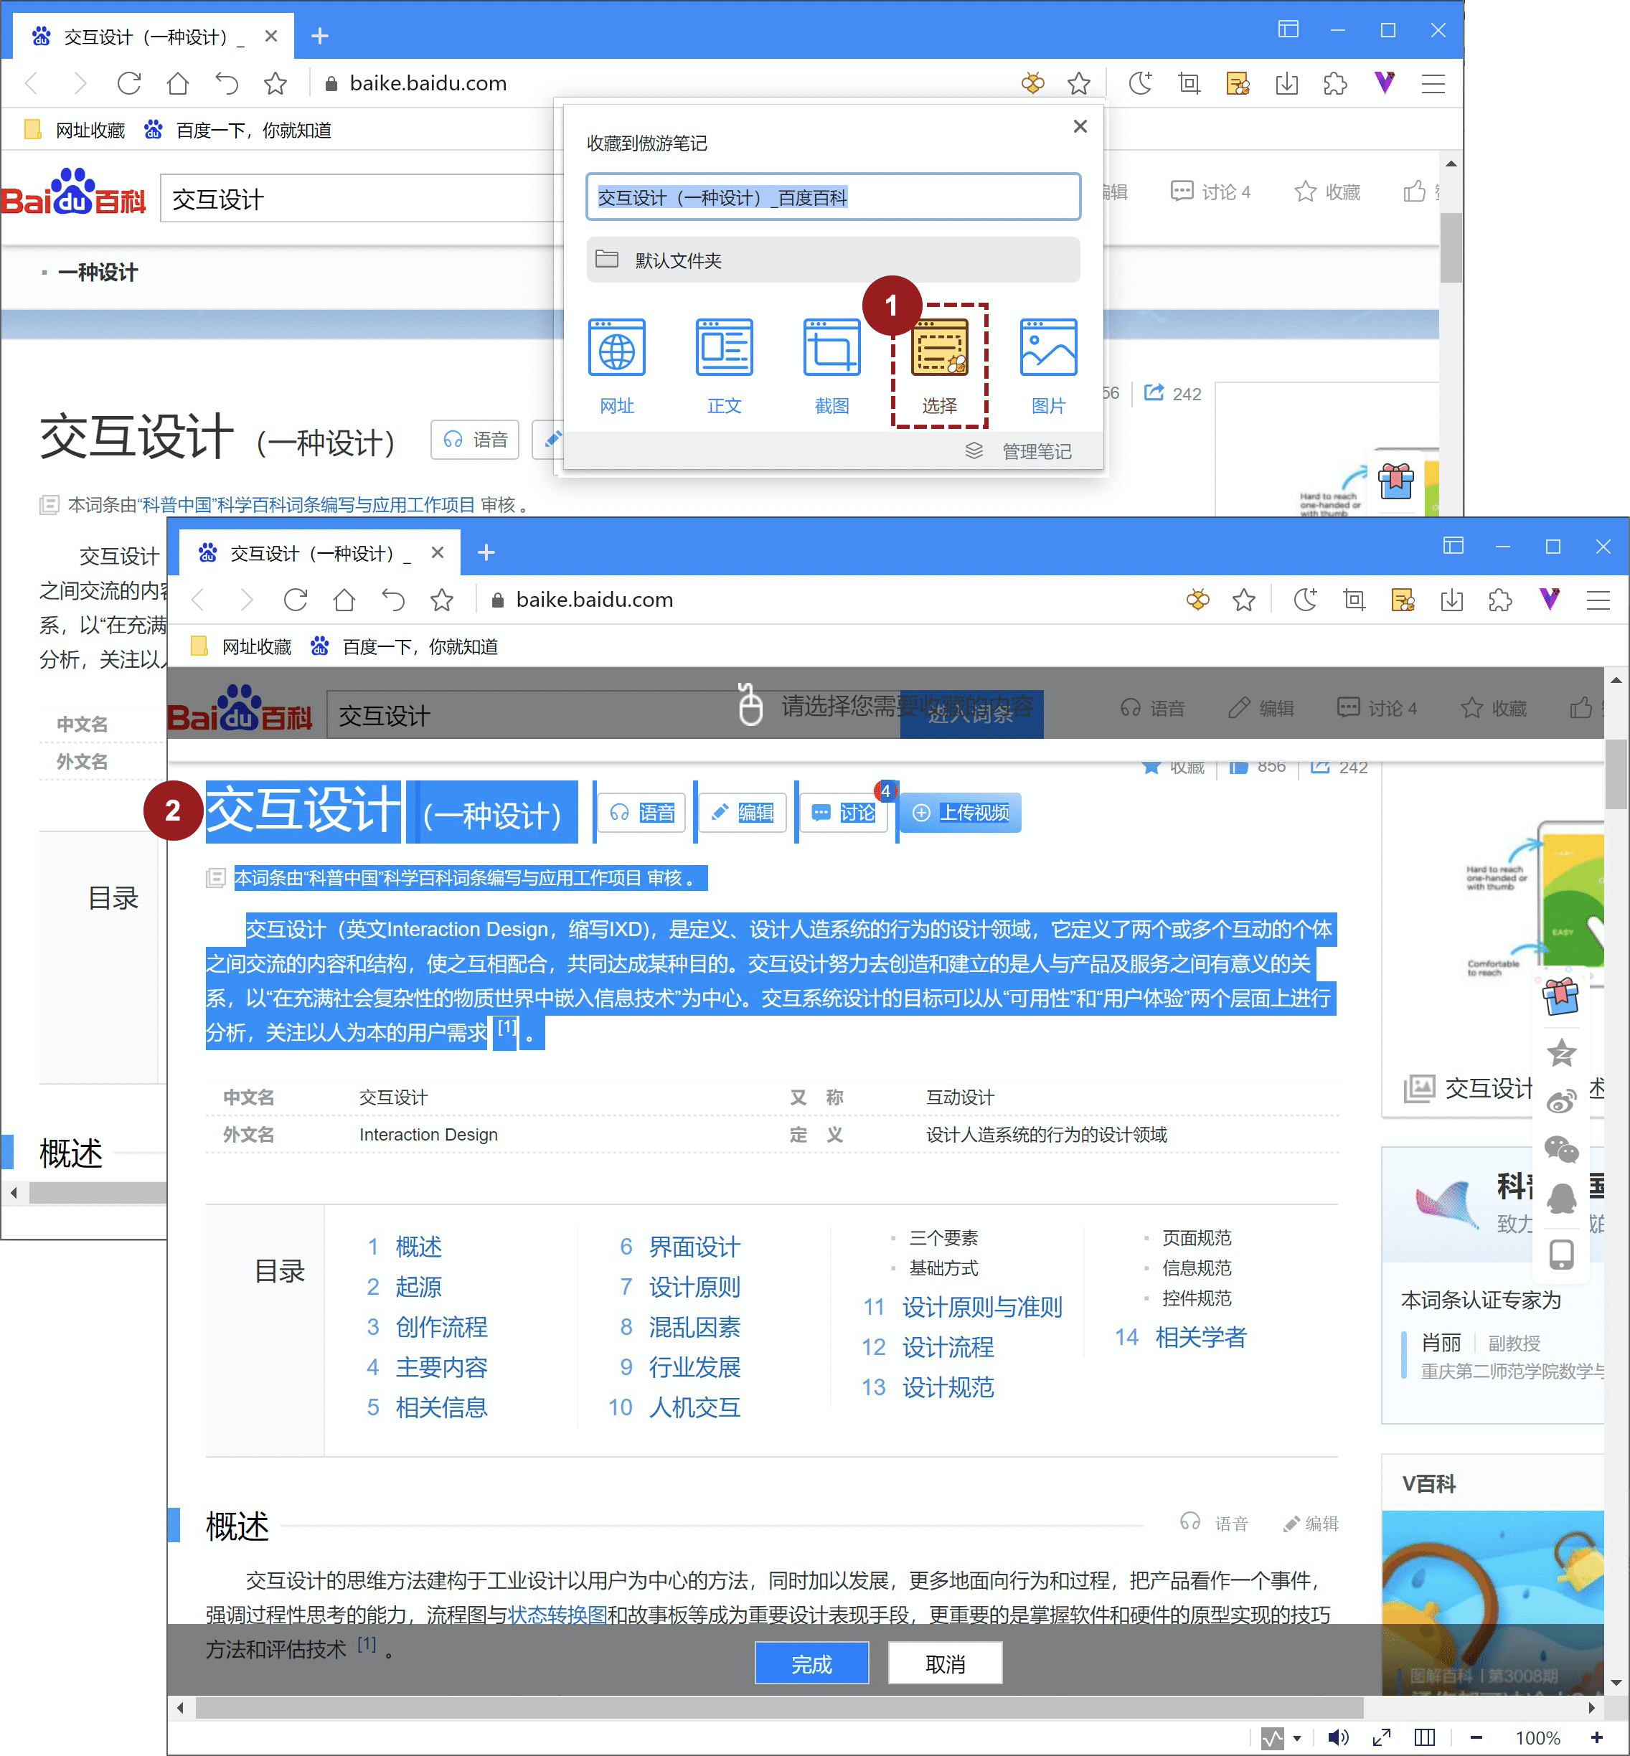Click the home icon in the back window
Screen dimensions: 1630x1756
pyautogui.click(x=178, y=83)
